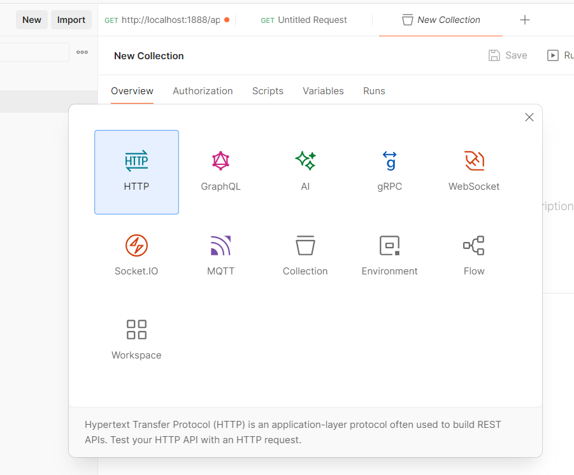Click the Import button
This screenshot has width=574, height=475.
point(71,20)
